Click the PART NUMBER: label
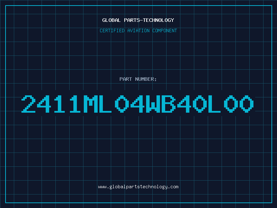This screenshot has height=208, width=277. coord(138,79)
